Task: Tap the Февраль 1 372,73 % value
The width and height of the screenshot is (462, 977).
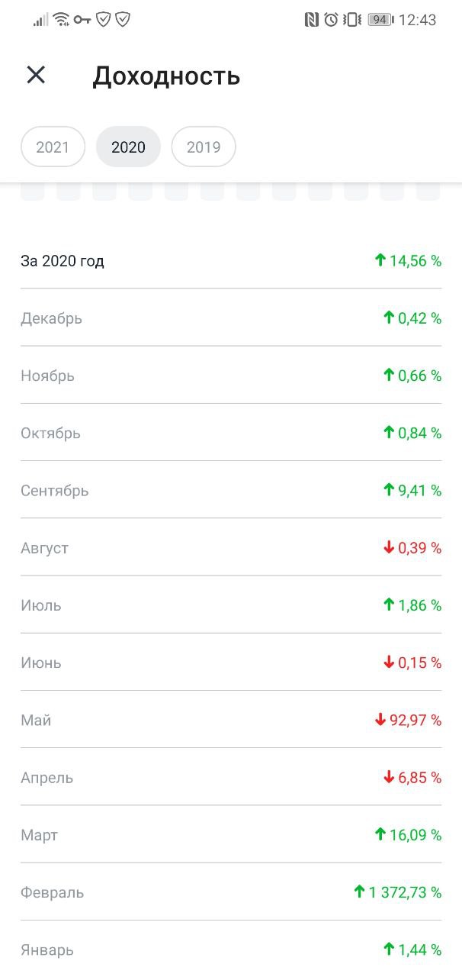Action: [405, 892]
